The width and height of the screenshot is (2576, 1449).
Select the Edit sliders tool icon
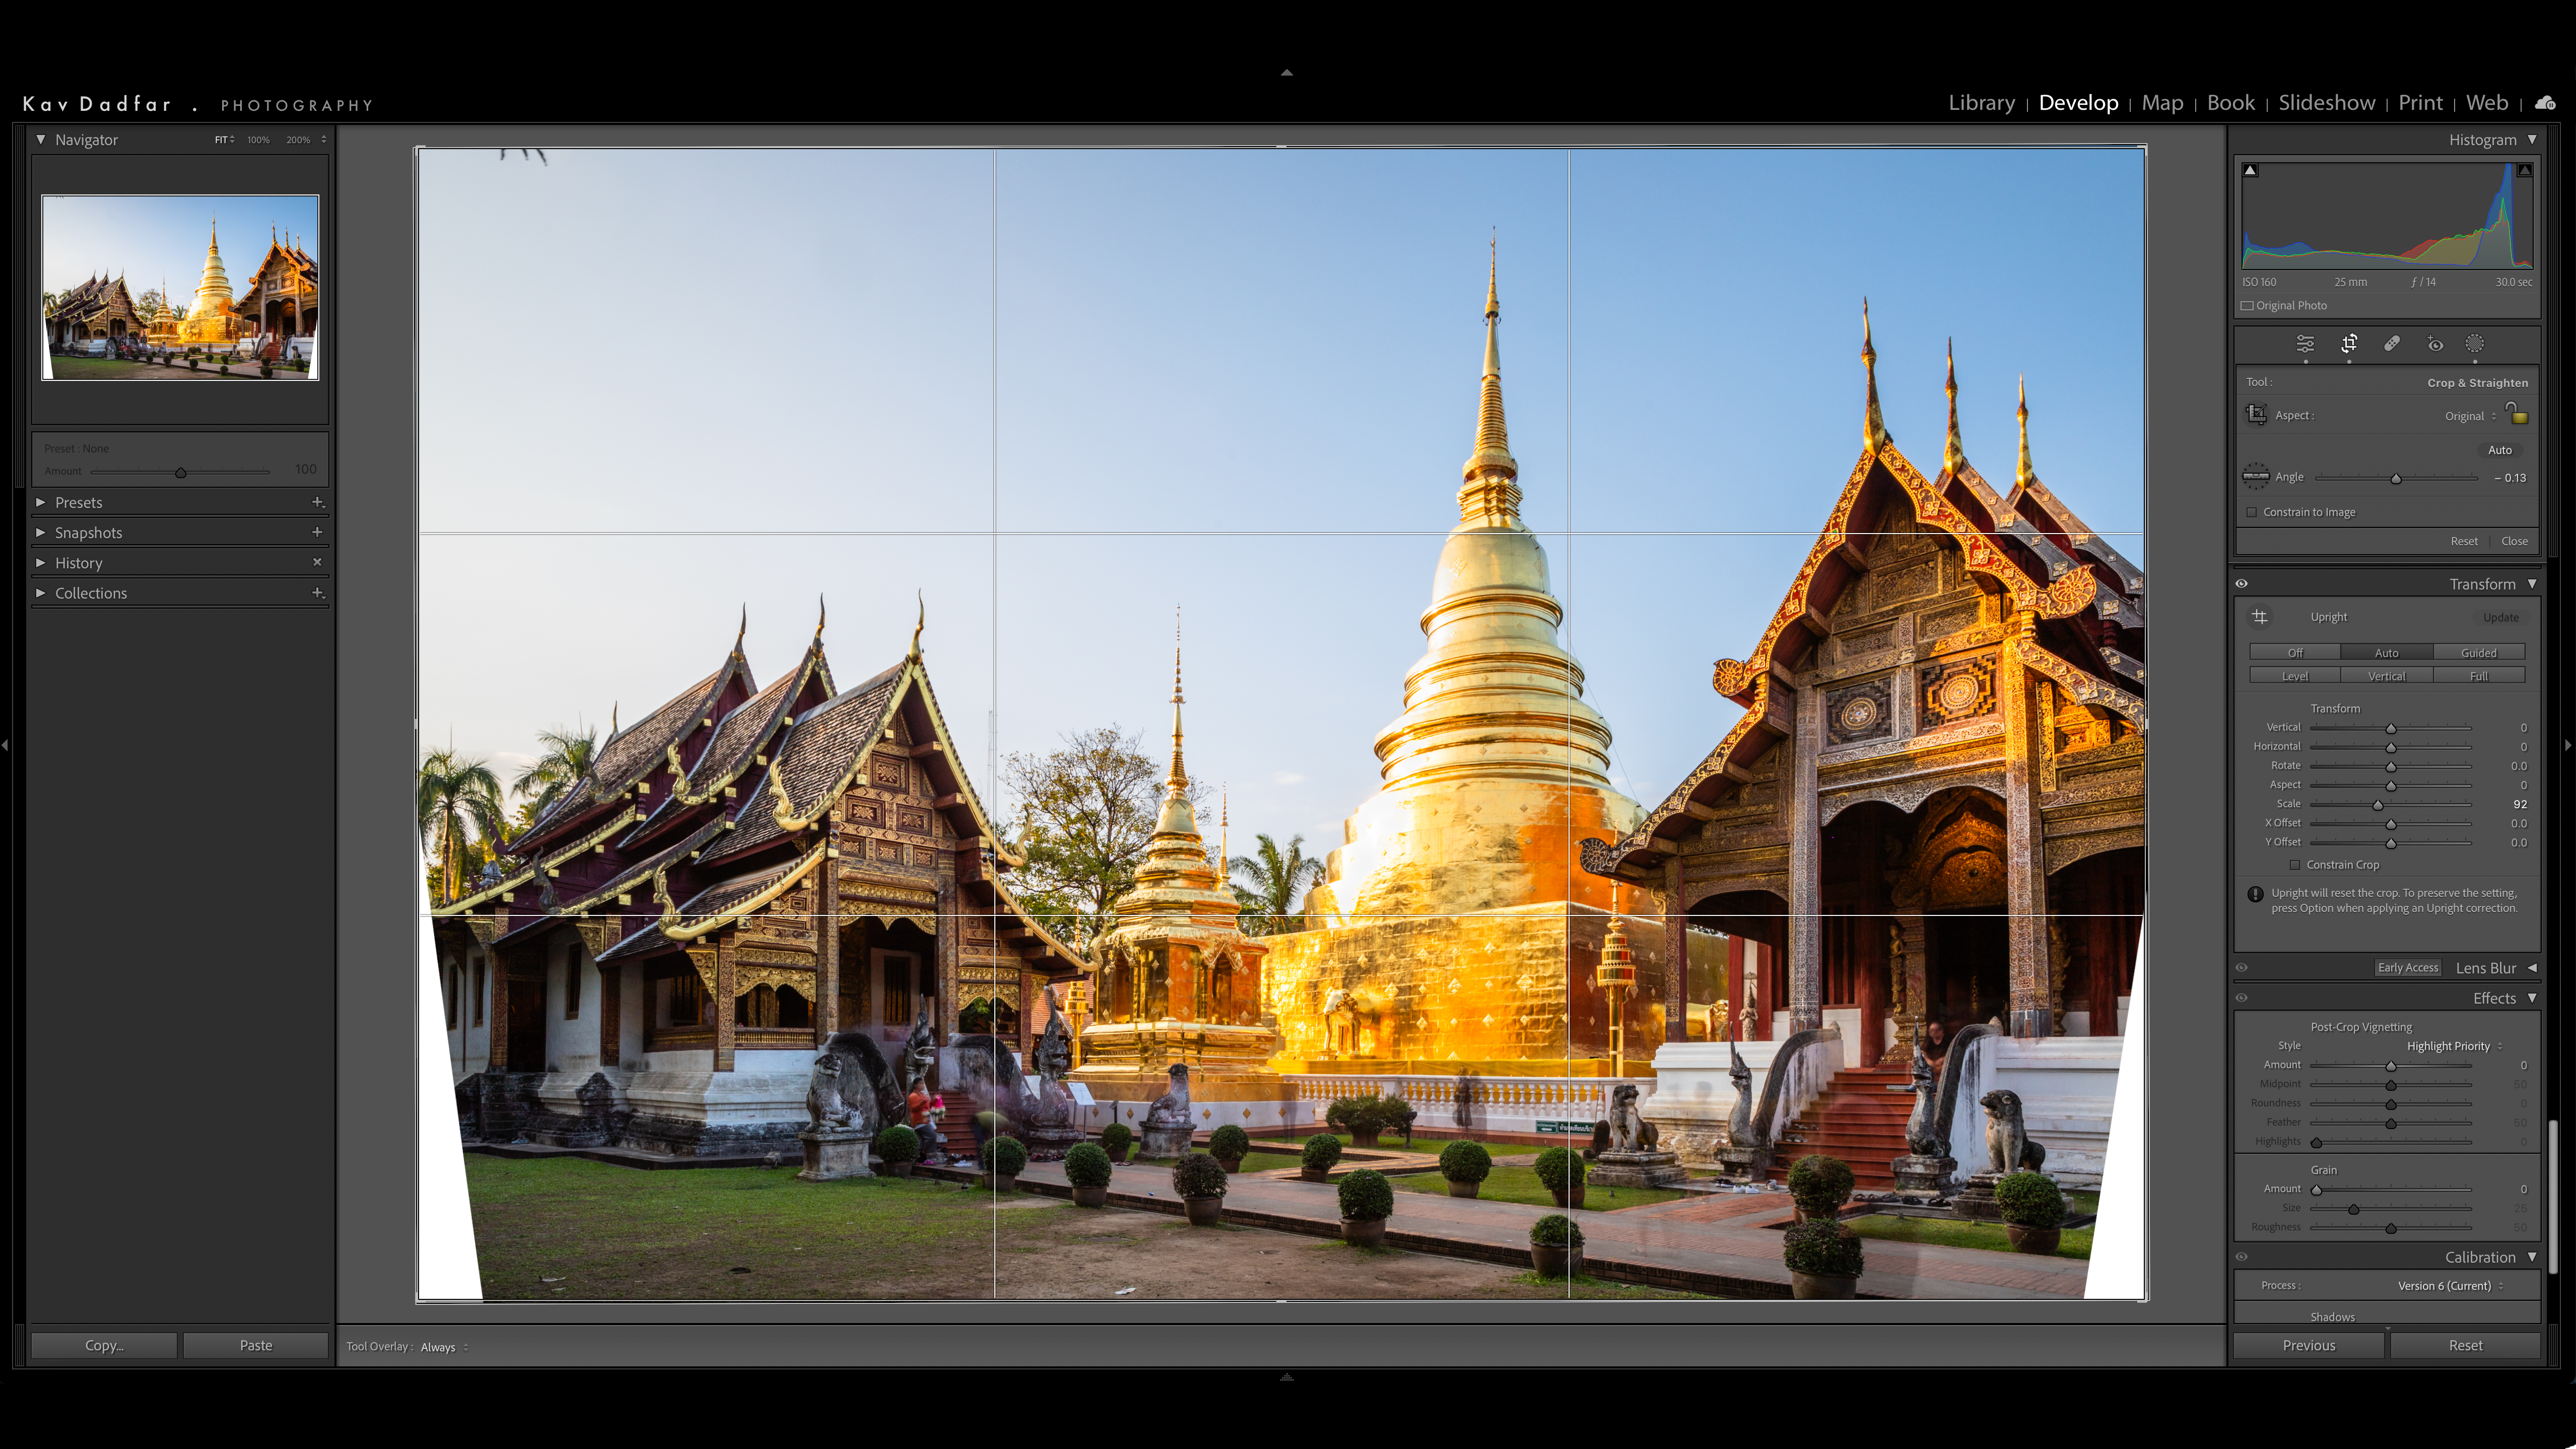tap(2305, 344)
